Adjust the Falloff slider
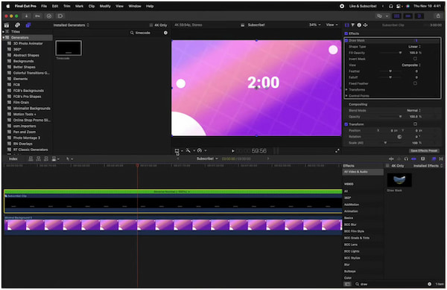Viewport: 447px width, 290px height. click(x=390, y=77)
